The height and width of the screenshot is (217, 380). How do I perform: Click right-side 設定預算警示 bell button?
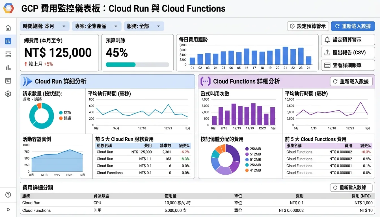348,40
